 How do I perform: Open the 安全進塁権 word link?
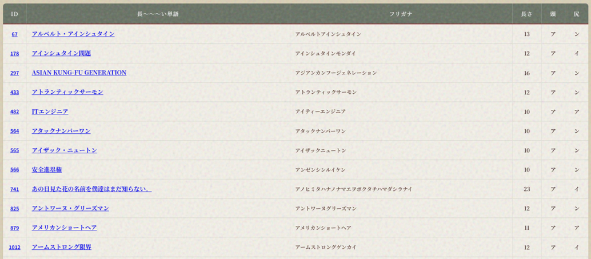click(47, 170)
